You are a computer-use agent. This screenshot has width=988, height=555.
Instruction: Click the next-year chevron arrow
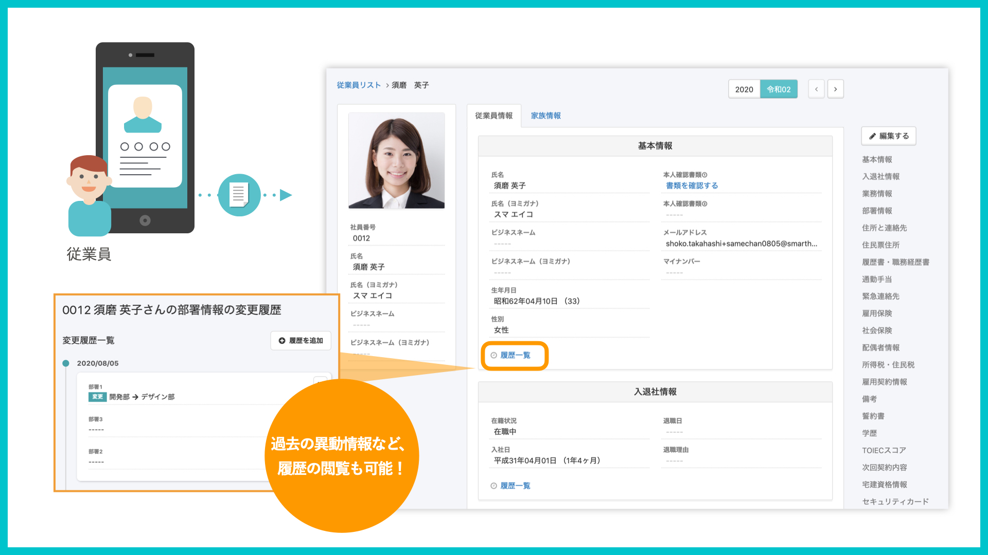click(x=835, y=89)
